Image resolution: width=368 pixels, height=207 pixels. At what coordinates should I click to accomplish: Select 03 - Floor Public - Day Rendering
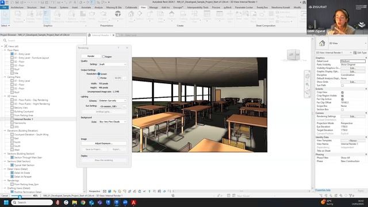pos(31,100)
